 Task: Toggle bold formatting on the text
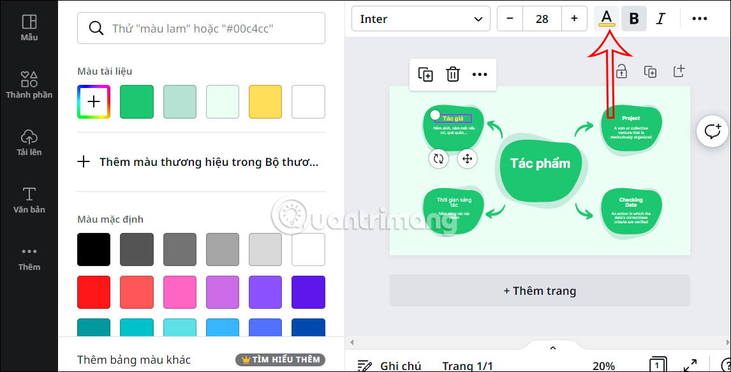[634, 19]
